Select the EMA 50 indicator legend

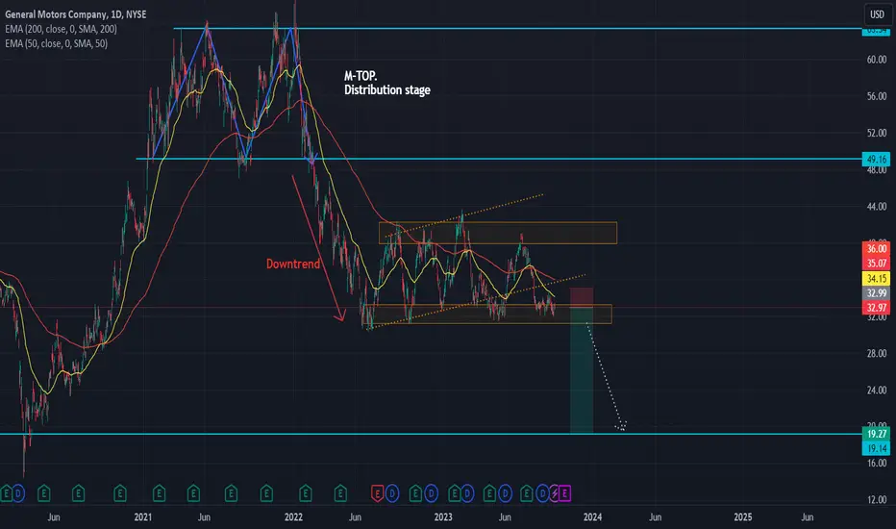click(56, 43)
